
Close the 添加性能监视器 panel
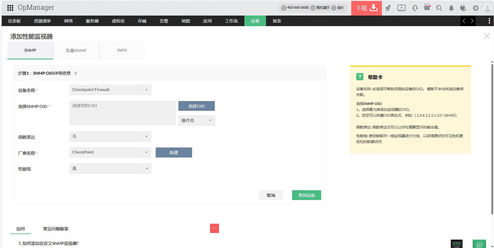(x=487, y=36)
